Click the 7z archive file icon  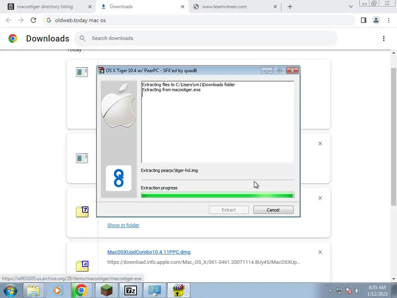pyautogui.click(x=82, y=212)
